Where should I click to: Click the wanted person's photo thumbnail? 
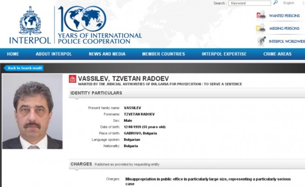point(33,111)
